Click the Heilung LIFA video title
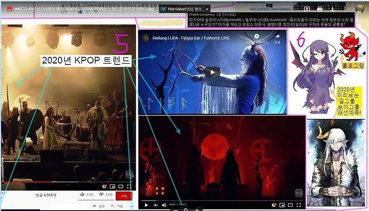This screenshot has height=211, width=369. coord(191,38)
